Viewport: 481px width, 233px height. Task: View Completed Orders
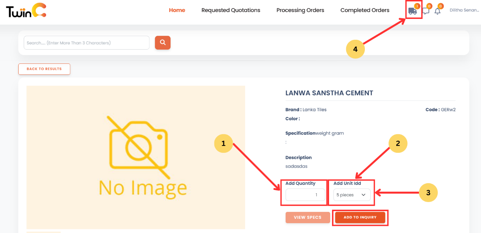pyautogui.click(x=364, y=10)
